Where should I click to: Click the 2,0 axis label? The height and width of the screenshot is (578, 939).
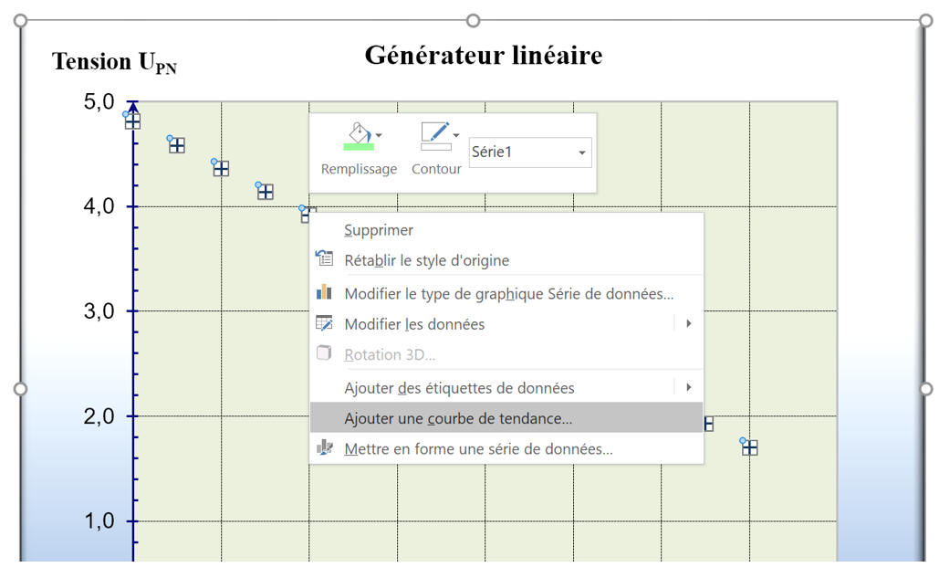(99, 416)
